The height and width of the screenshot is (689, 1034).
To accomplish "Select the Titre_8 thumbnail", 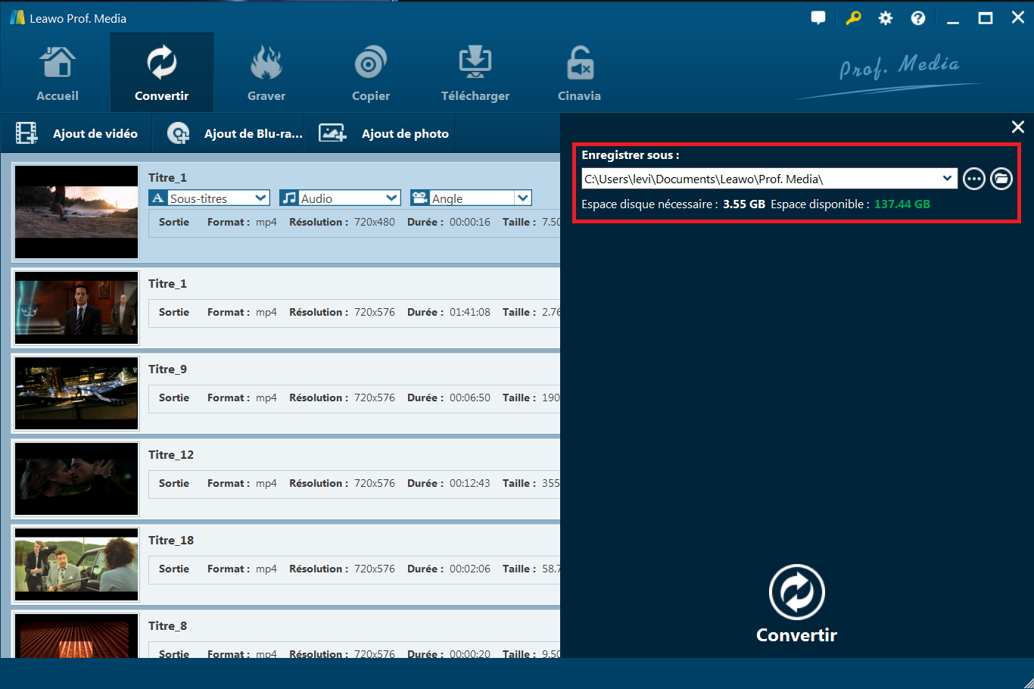I will pyautogui.click(x=76, y=636).
